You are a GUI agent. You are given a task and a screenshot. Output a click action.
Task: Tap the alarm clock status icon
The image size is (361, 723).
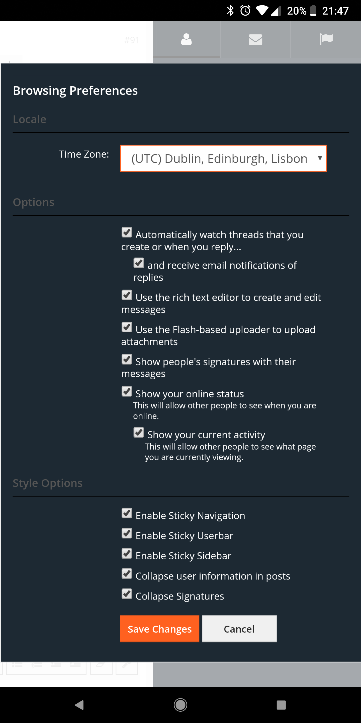click(245, 11)
